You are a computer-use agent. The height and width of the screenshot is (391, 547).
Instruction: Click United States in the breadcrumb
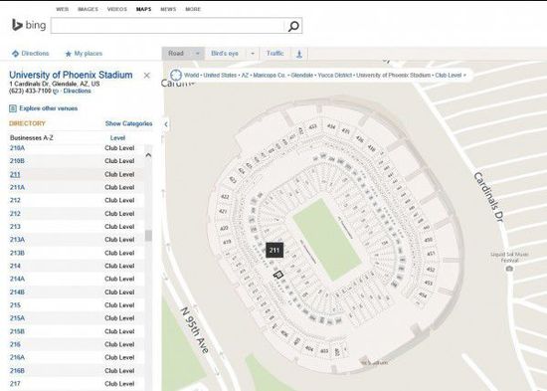click(x=220, y=75)
